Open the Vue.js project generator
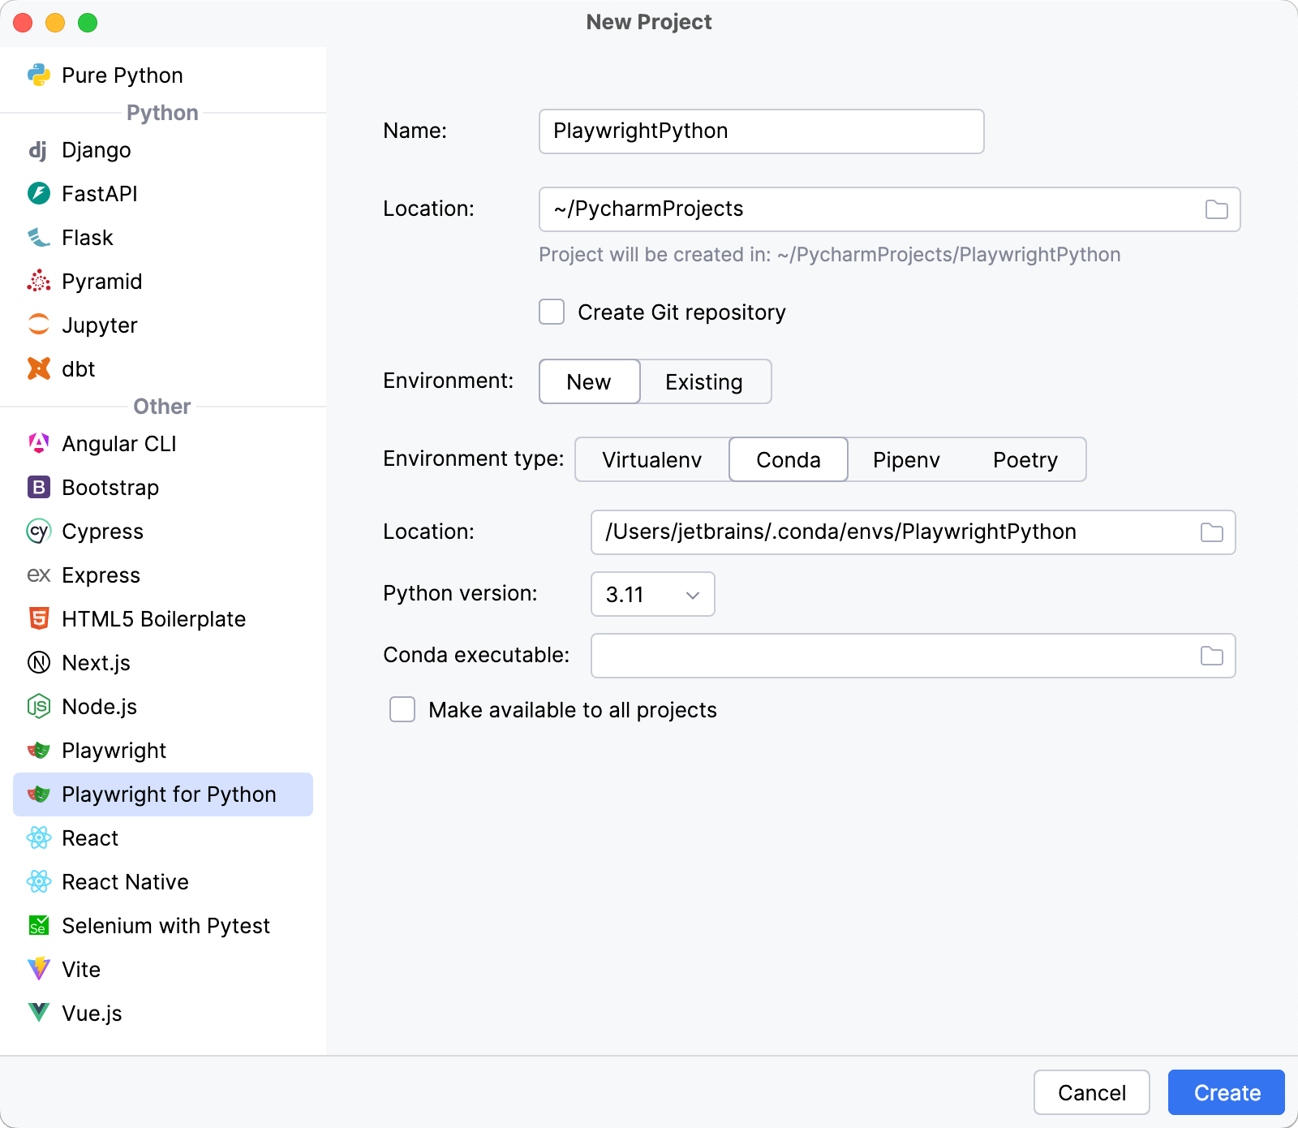1298x1128 pixels. click(39, 1013)
